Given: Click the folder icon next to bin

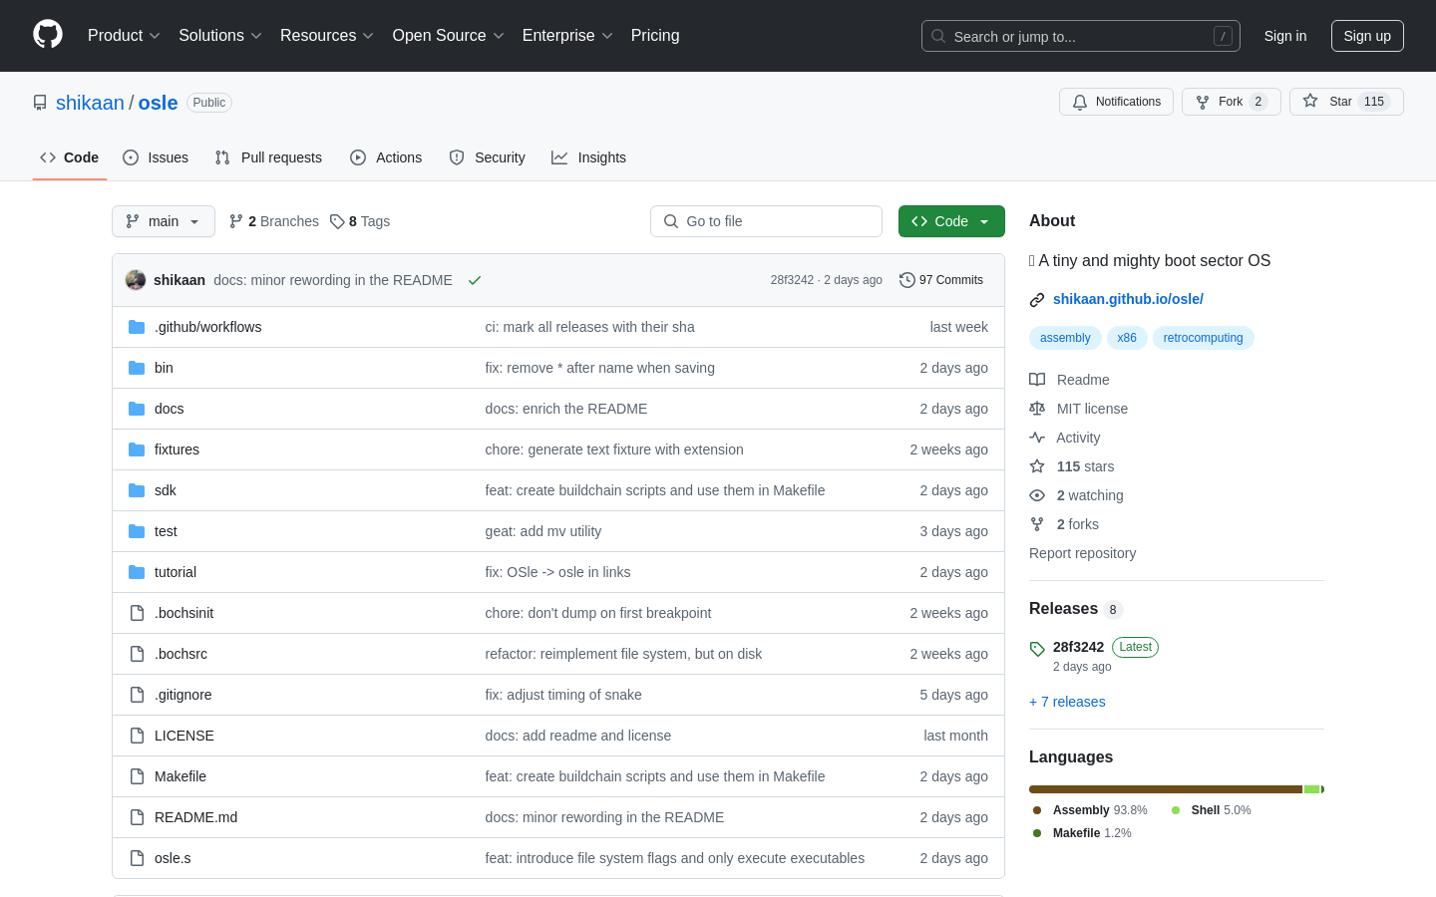Looking at the screenshot, I should (x=137, y=368).
